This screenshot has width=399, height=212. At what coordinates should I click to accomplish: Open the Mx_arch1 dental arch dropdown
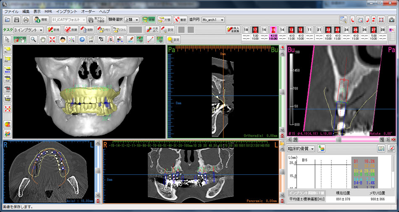(213, 20)
